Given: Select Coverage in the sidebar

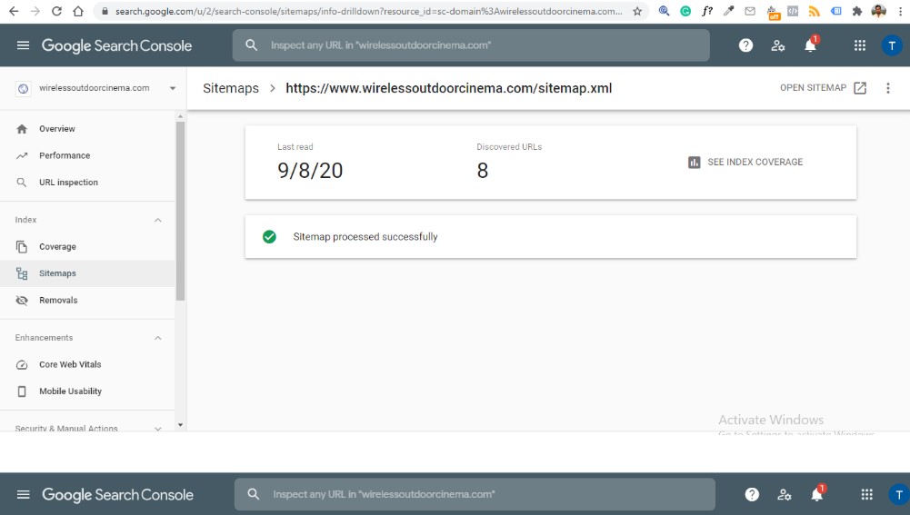Looking at the screenshot, I should (57, 247).
